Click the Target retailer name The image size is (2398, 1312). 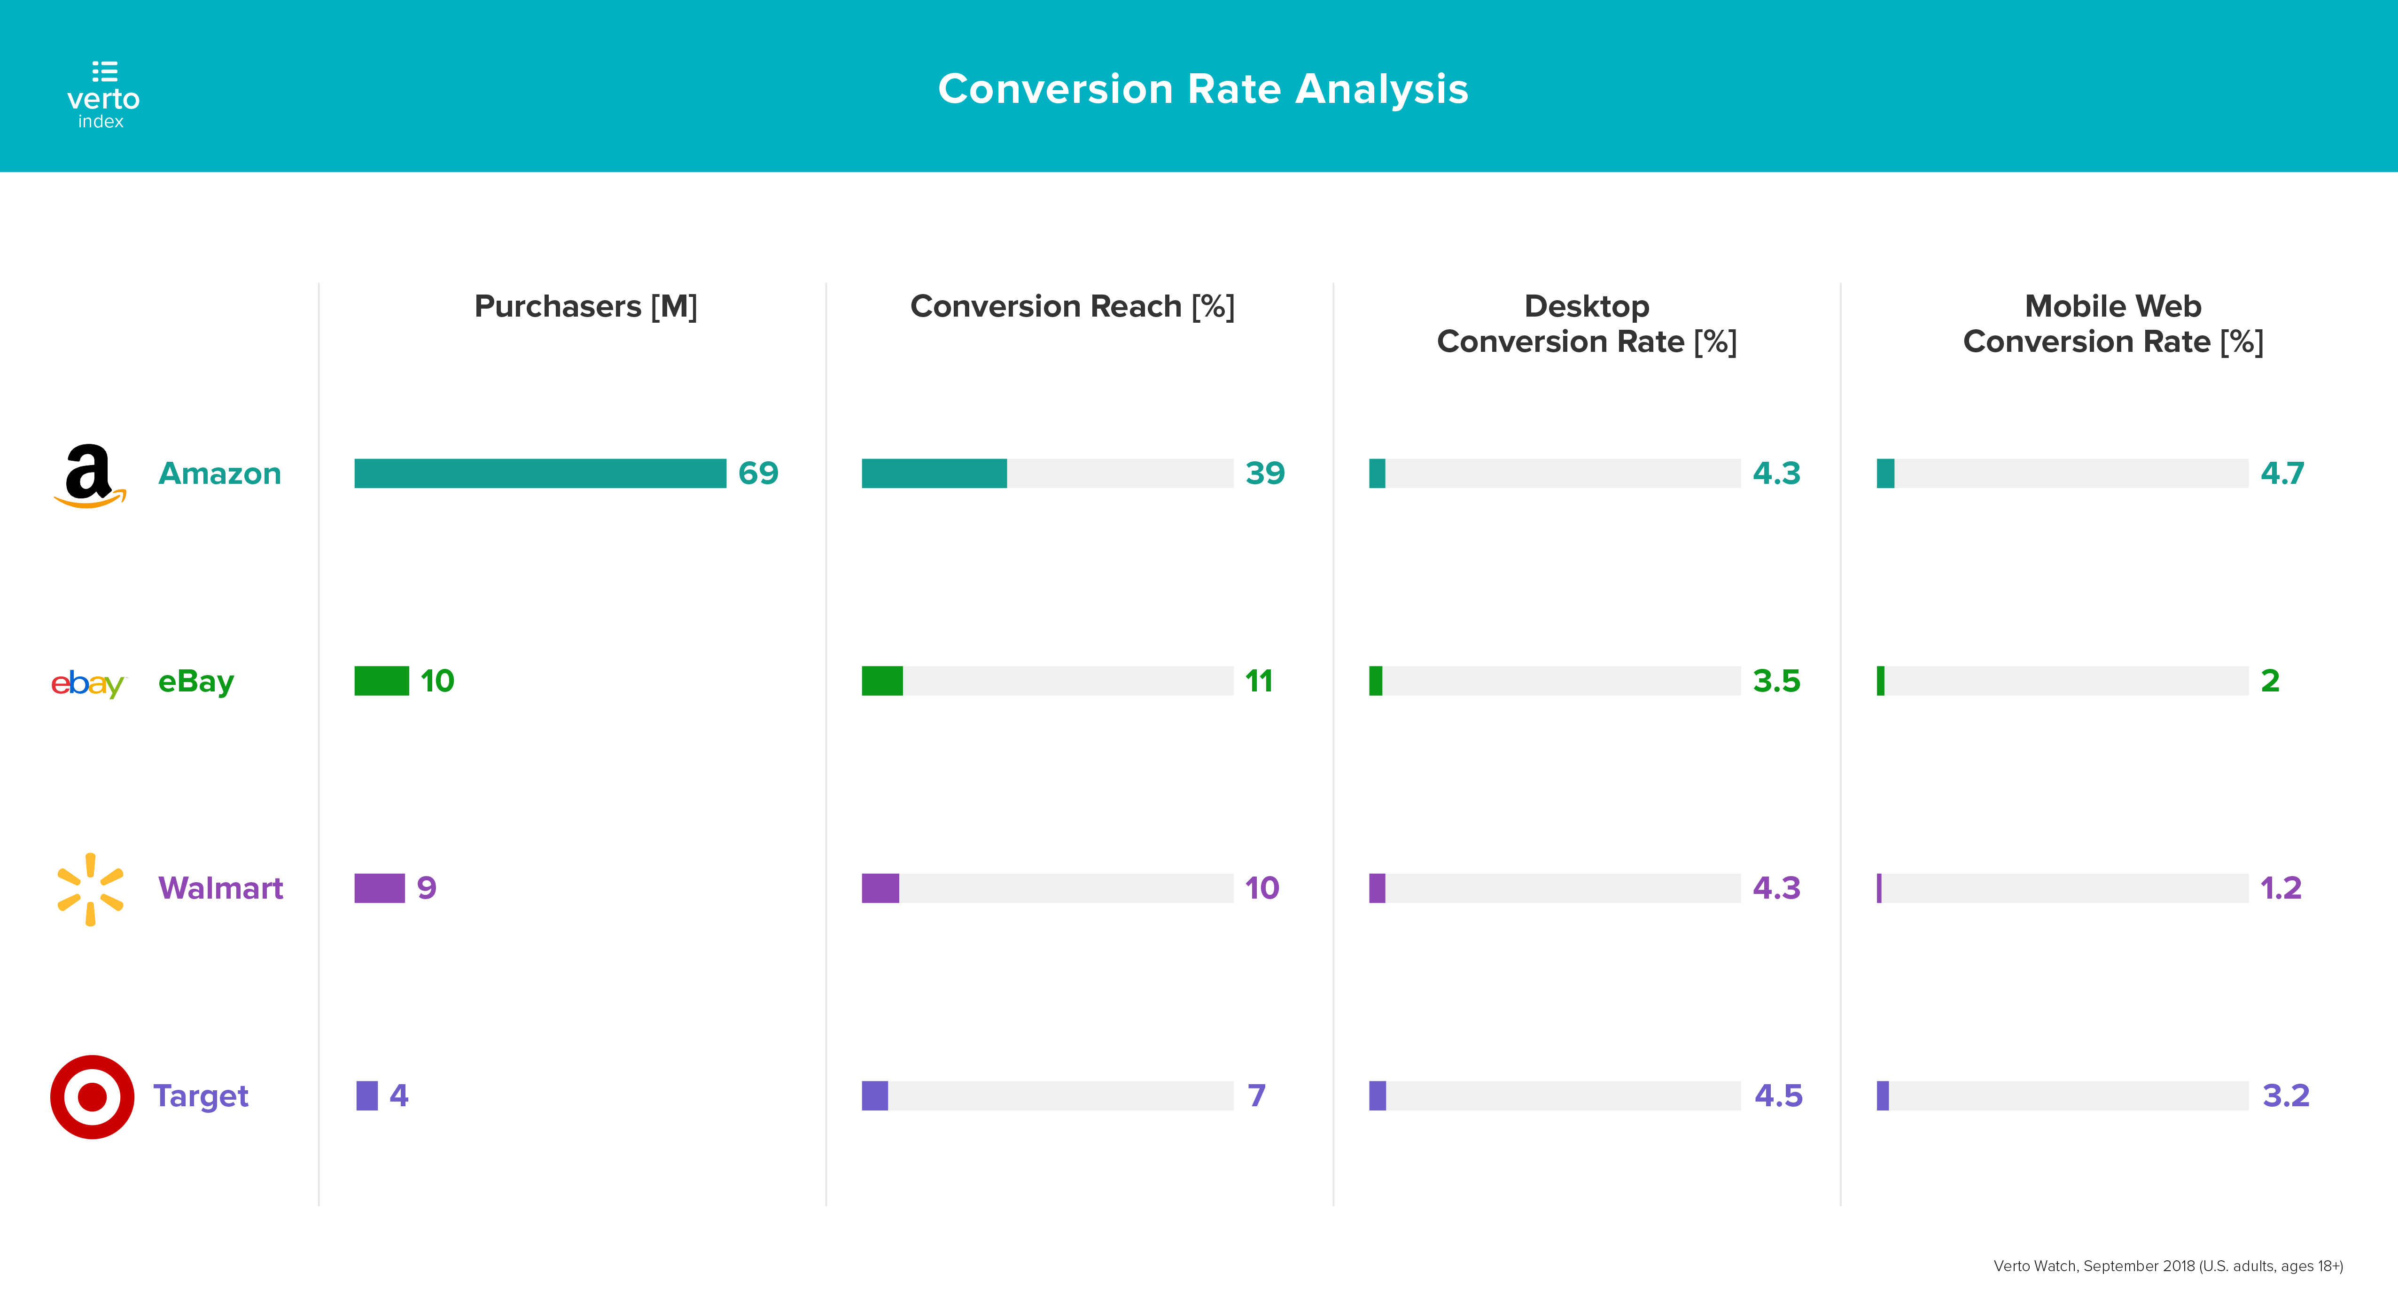pos(201,1096)
